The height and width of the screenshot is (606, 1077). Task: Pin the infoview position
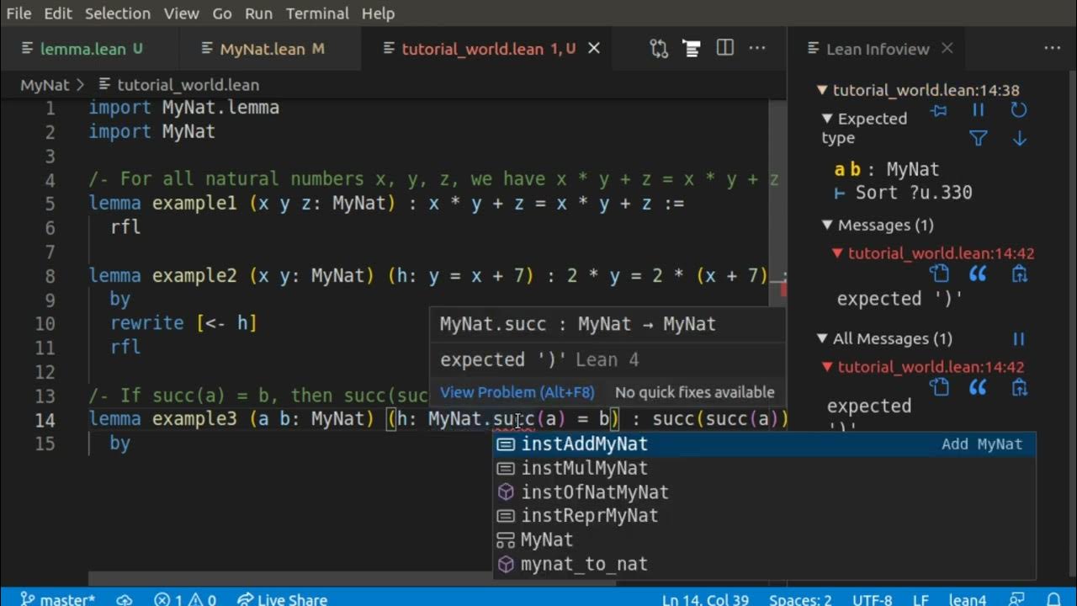938,110
